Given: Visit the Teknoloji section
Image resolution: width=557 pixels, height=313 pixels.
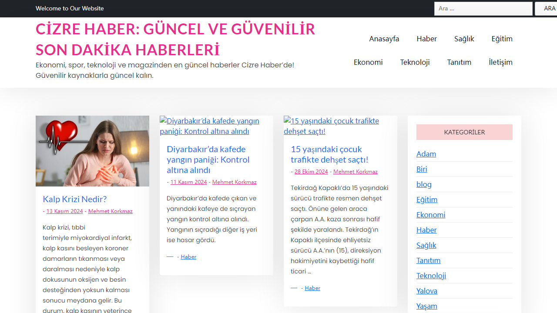Looking at the screenshot, I should click(415, 62).
